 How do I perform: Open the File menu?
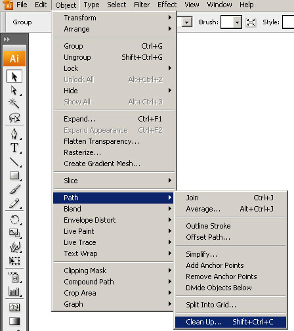(22, 5)
